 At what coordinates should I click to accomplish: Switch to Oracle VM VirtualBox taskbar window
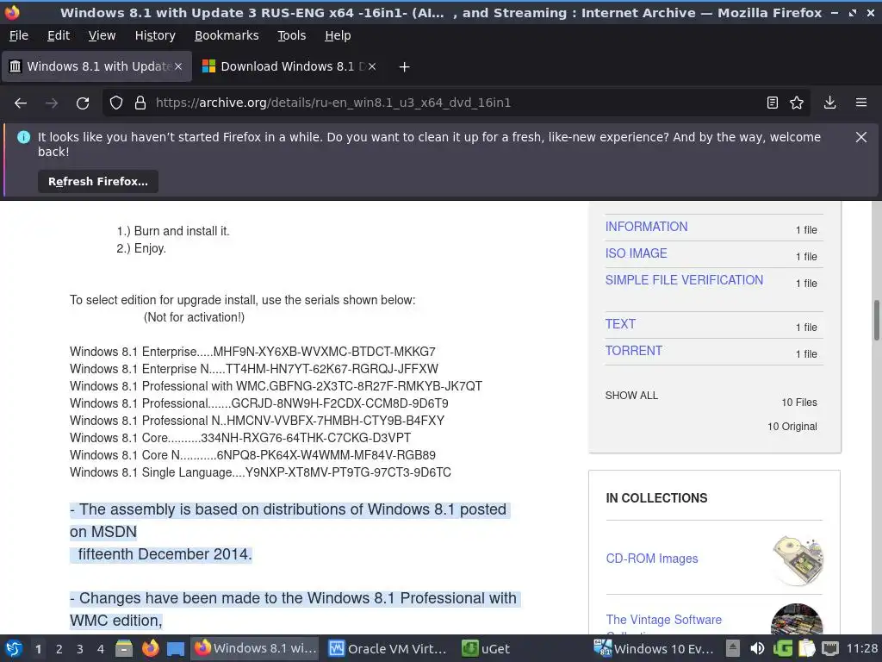pyautogui.click(x=388, y=648)
